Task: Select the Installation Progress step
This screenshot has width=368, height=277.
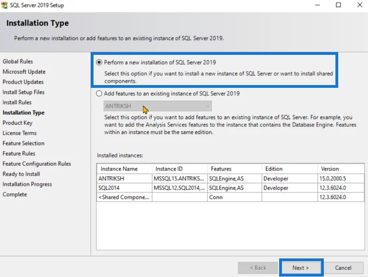Action: [x=27, y=185]
